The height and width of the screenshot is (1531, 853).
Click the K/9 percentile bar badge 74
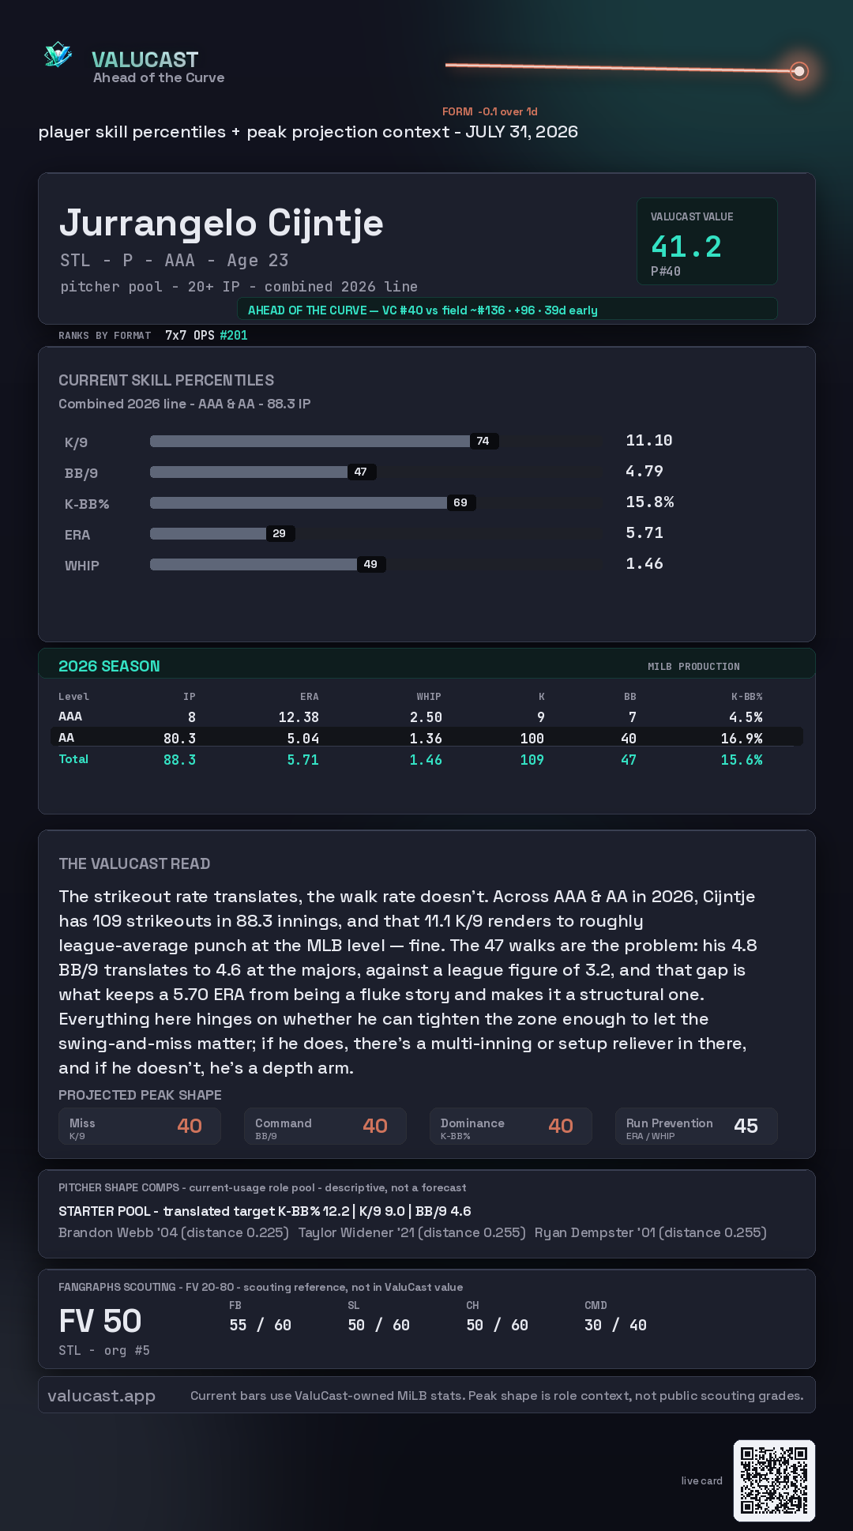(x=483, y=441)
